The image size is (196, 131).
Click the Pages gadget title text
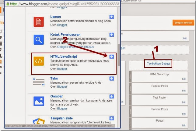(159, 121)
